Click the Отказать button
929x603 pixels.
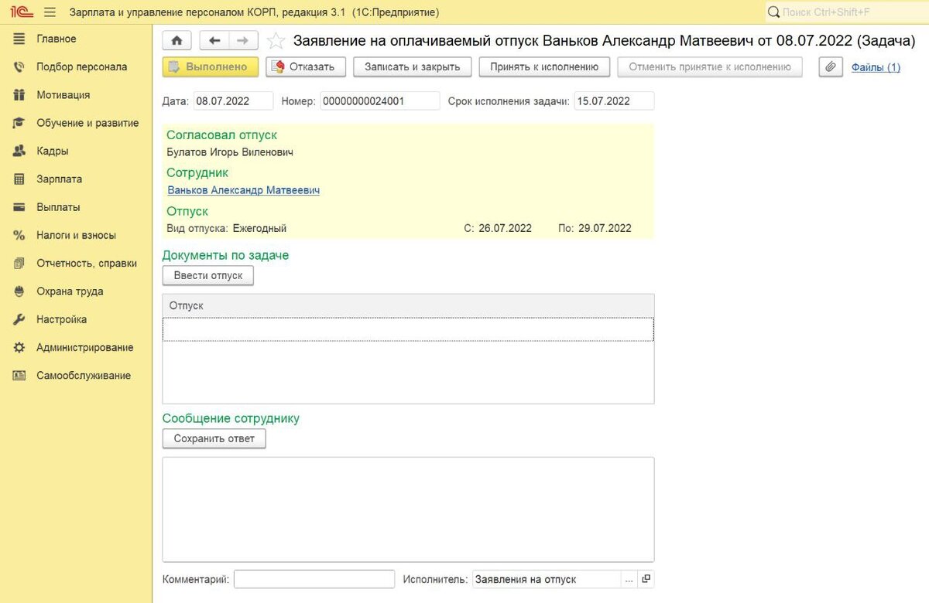pos(306,67)
